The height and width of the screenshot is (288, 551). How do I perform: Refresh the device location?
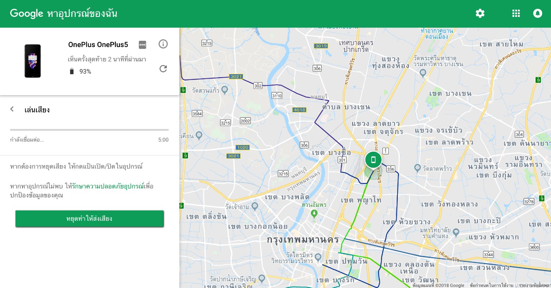pos(163,69)
